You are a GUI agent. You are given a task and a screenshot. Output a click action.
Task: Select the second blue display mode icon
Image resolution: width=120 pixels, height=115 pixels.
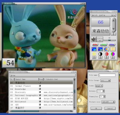[x=100, y=49]
